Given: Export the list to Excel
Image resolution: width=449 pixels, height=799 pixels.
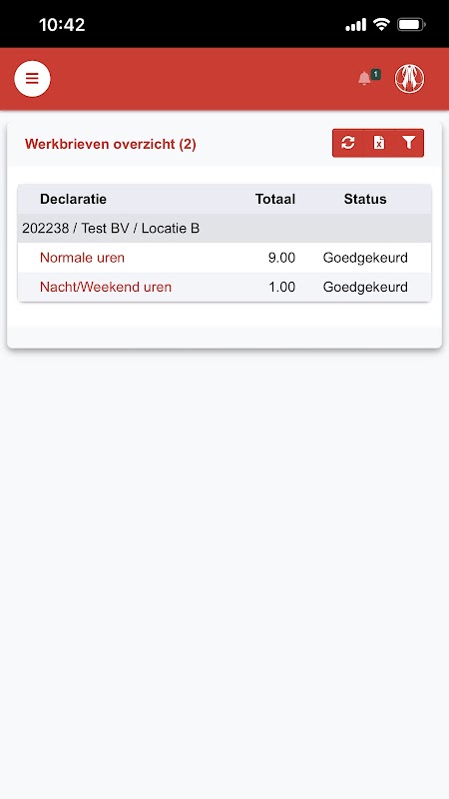Looking at the screenshot, I should tap(379, 143).
